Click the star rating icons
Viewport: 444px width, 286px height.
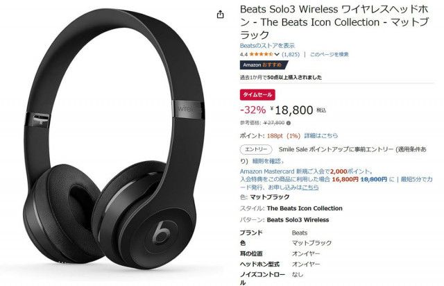coord(261,54)
